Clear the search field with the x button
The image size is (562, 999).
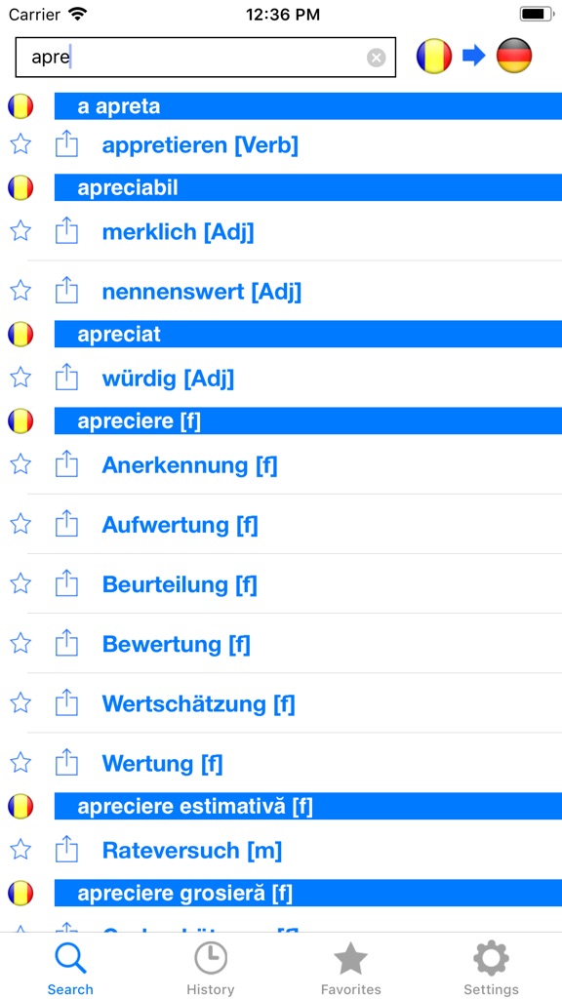coord(376,57)
